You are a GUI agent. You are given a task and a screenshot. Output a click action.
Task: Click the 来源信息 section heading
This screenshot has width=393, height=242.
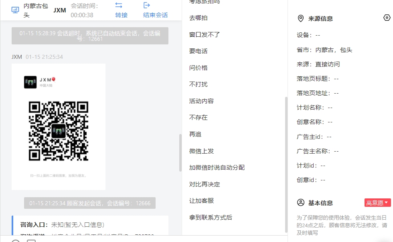(320, 19)
